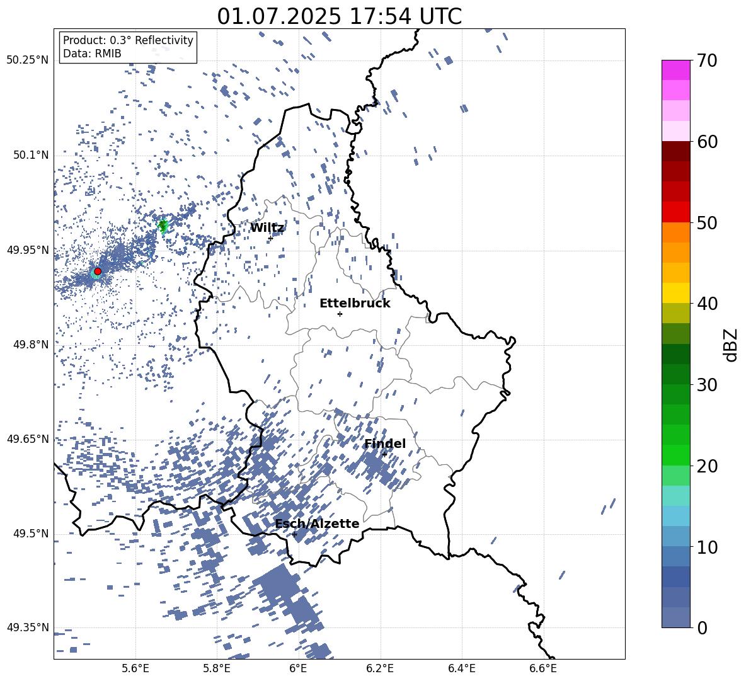Click the cross marker at Findel
Viewport: 746px width, 681px height.
pos(384,454)
